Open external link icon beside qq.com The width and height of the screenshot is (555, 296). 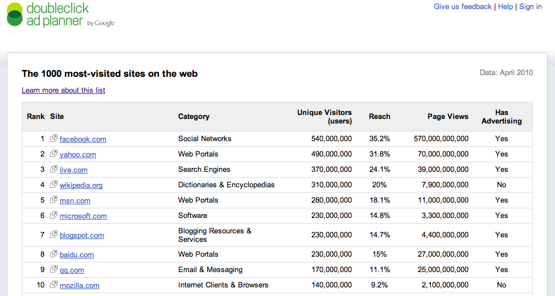pos(54,269)
